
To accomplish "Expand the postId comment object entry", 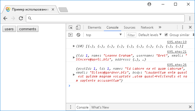I will [74, 75].
